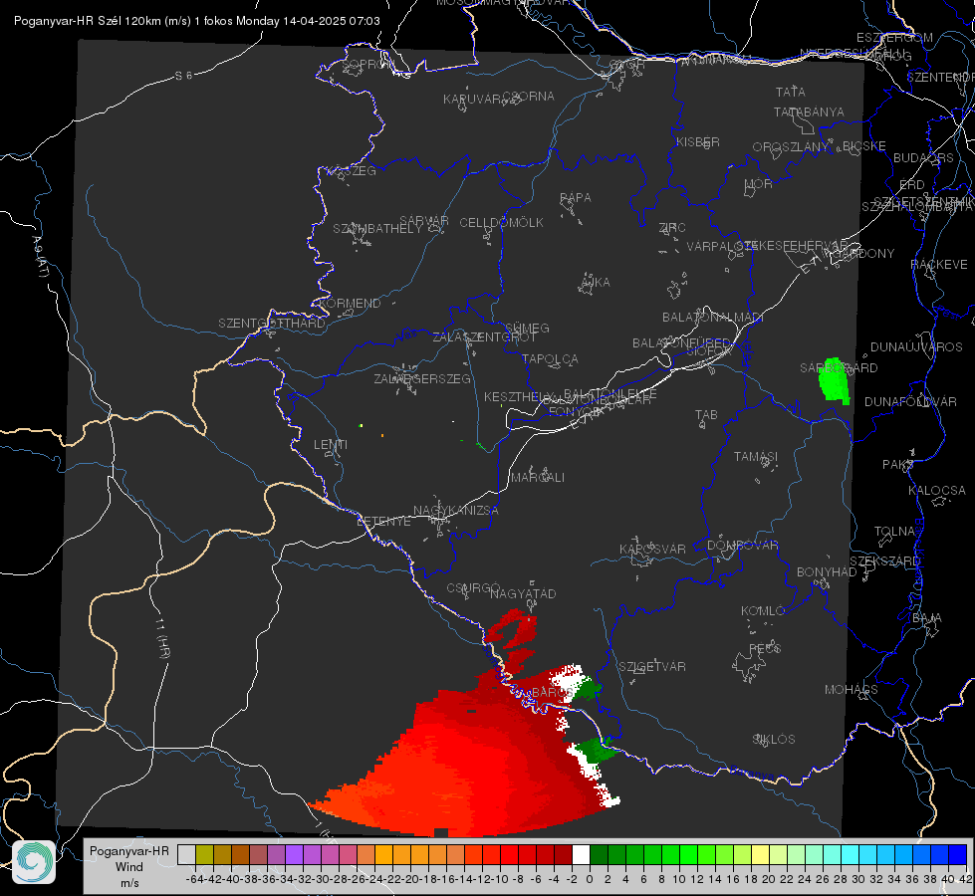Click the TAMÁSI label
This screenshot has width=975, height=896.
pos(756,456)
